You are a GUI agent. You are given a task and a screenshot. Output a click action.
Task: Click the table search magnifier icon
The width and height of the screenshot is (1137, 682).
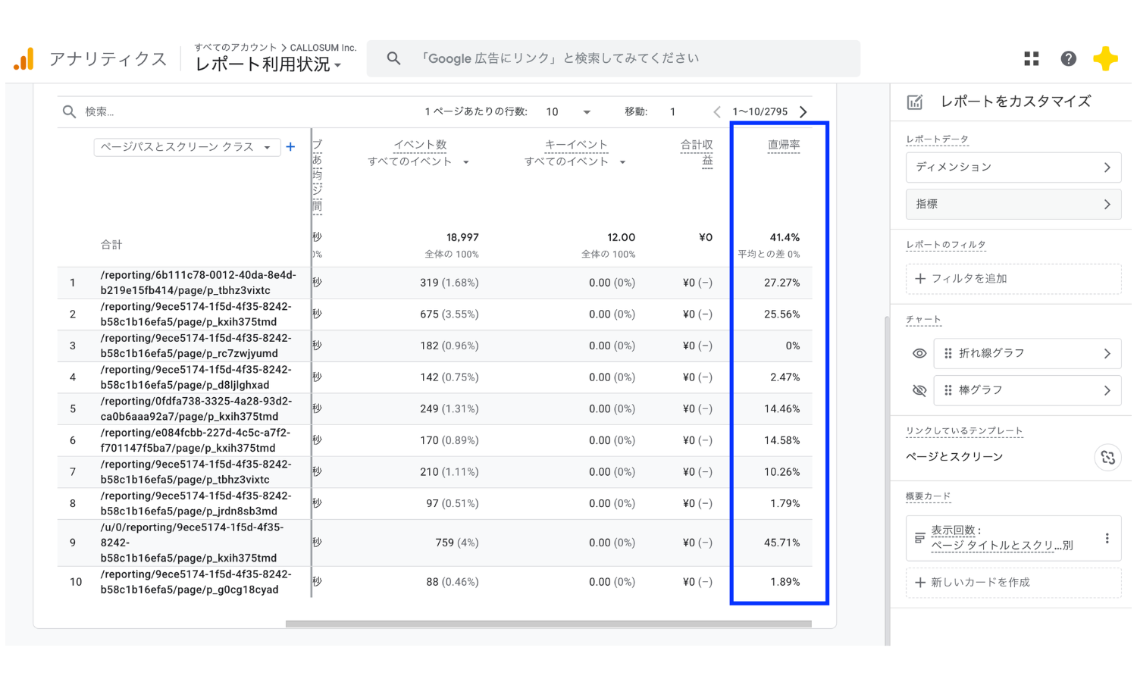click(69, 111)
